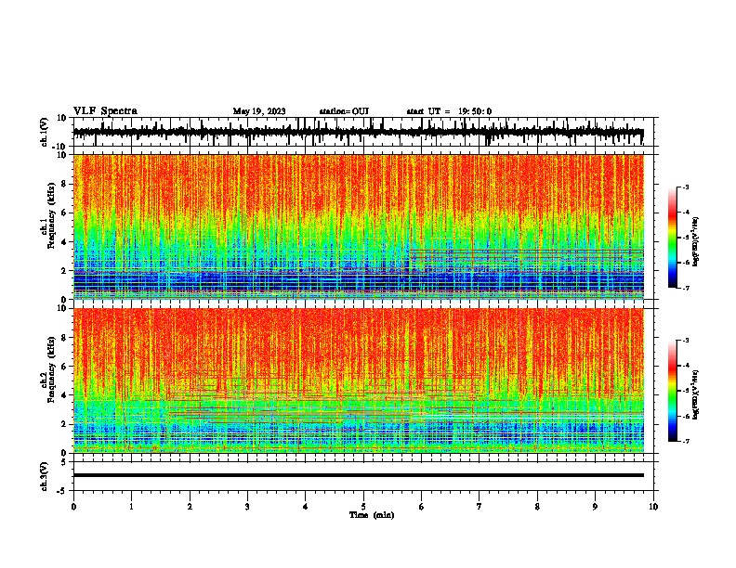Click the ch.1 PSD color scale bar

tap(672, 238)
